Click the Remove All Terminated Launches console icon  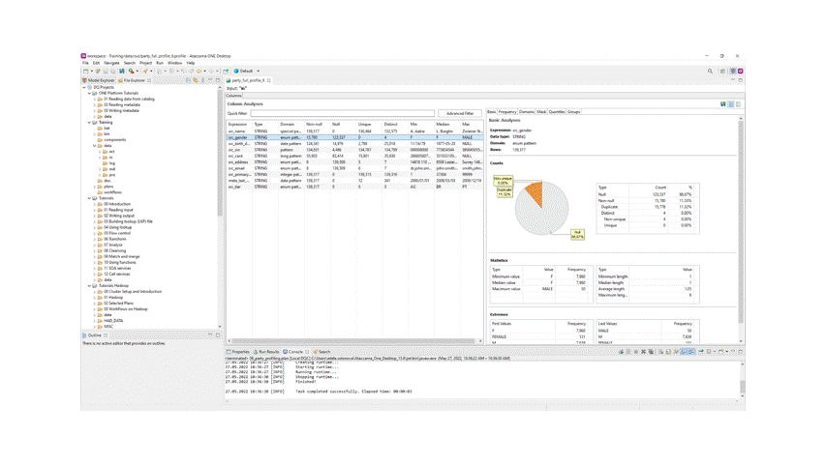pos(651,352)
